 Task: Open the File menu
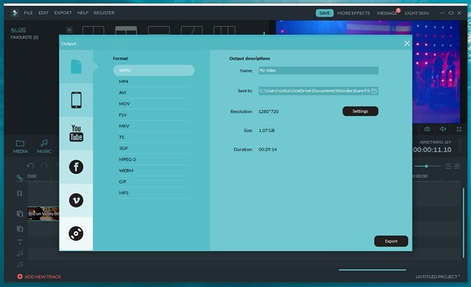point(28,13)
